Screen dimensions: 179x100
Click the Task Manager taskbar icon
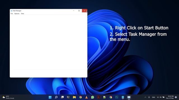[129, 97]
